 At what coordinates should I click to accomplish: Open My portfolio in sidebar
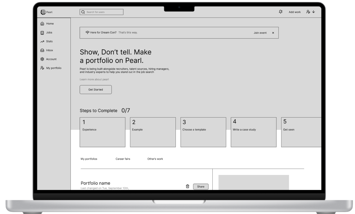coord(54,68)
